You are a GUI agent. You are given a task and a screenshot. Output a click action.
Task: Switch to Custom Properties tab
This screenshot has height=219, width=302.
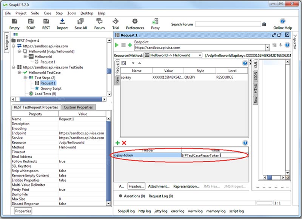(78, 107)
